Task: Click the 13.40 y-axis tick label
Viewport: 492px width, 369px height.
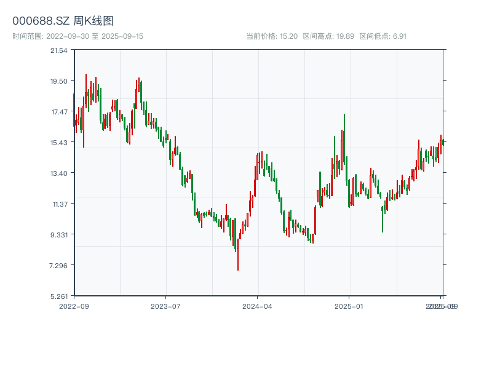Action: tap(59, 173)
